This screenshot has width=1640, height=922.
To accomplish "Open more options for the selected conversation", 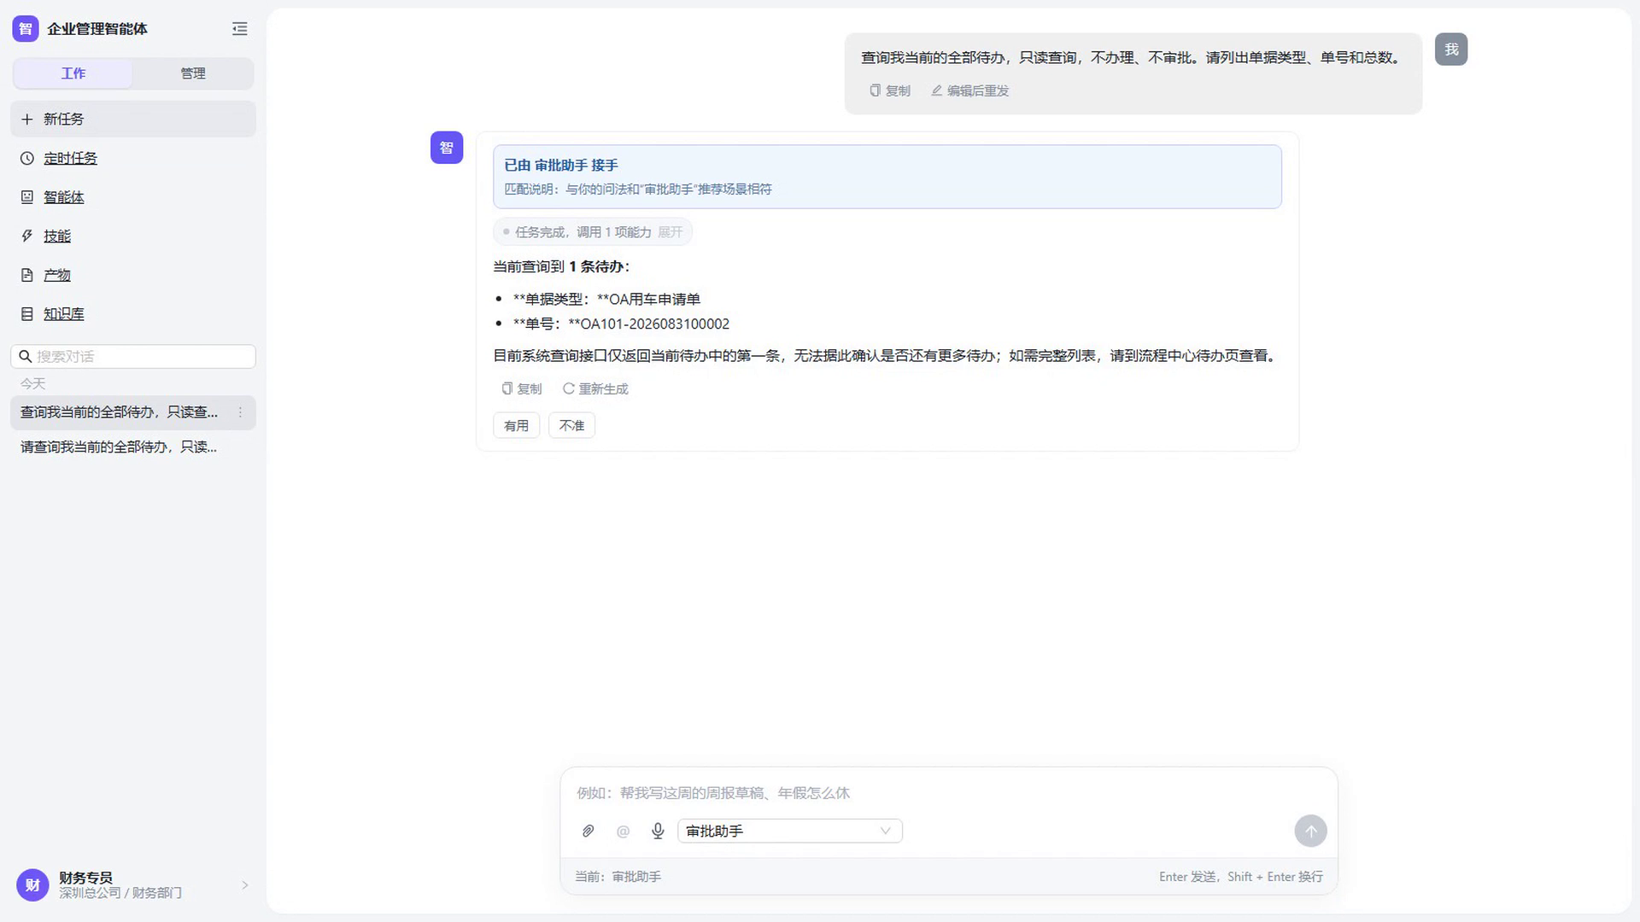I will click(x=240, y=412).
